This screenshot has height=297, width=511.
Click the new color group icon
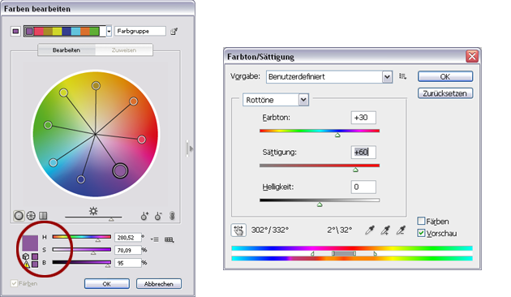[x=174, y=32]
